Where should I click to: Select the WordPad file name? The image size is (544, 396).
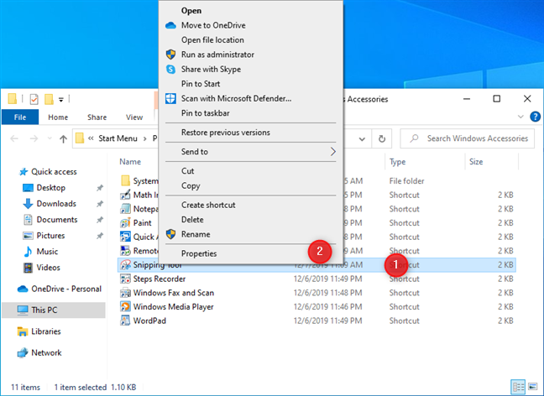[x=149, y=320]
